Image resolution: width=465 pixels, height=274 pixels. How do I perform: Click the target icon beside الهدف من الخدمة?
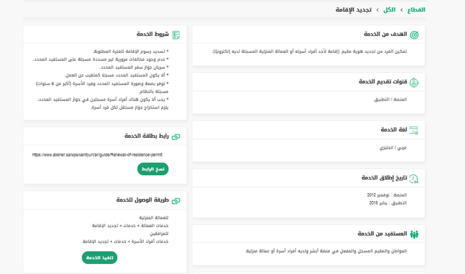[414, 34]
